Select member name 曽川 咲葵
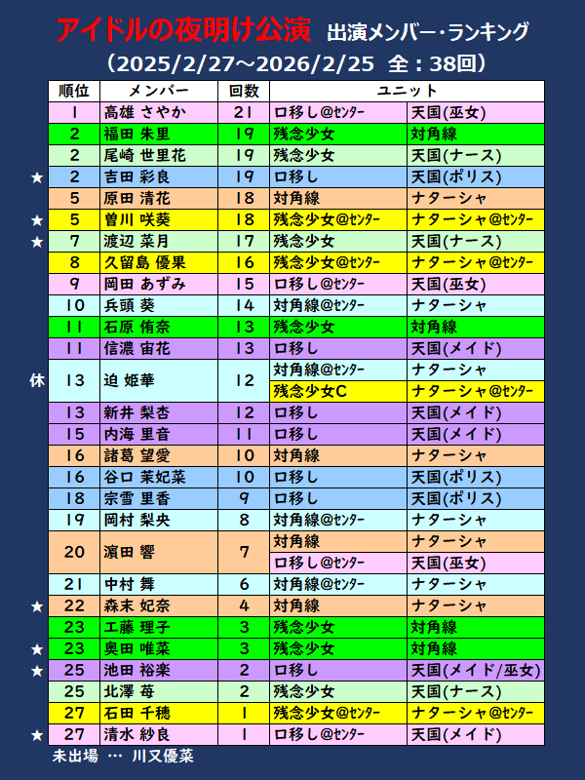 (136, 220)
